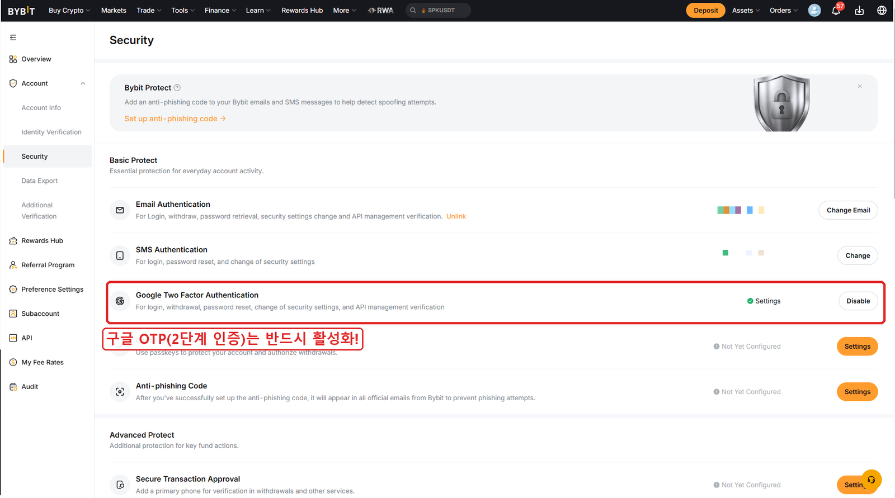Open the customer support headset icon
The width and height of the screenshot is (895, 498).
871,480
